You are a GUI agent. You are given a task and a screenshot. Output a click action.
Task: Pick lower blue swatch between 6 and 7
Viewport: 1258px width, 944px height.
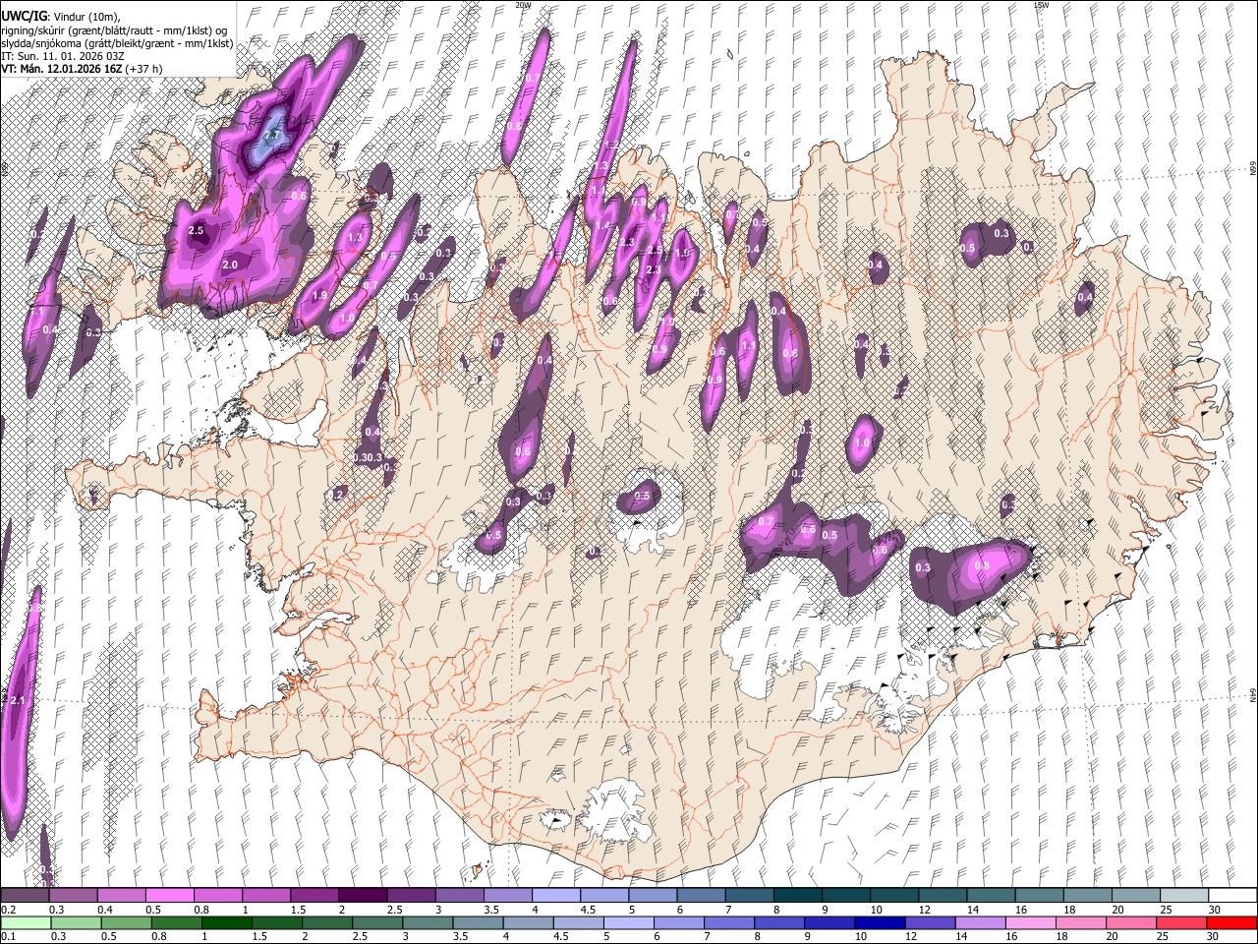click(x=679, y=922)
